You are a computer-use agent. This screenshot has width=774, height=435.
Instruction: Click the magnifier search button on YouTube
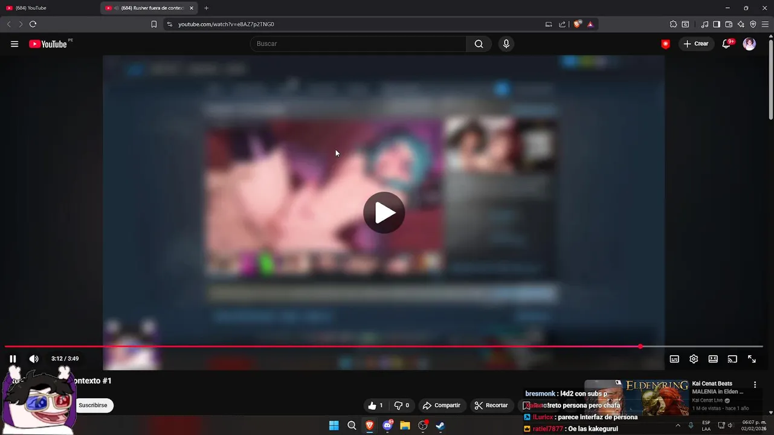click(479, 43)
